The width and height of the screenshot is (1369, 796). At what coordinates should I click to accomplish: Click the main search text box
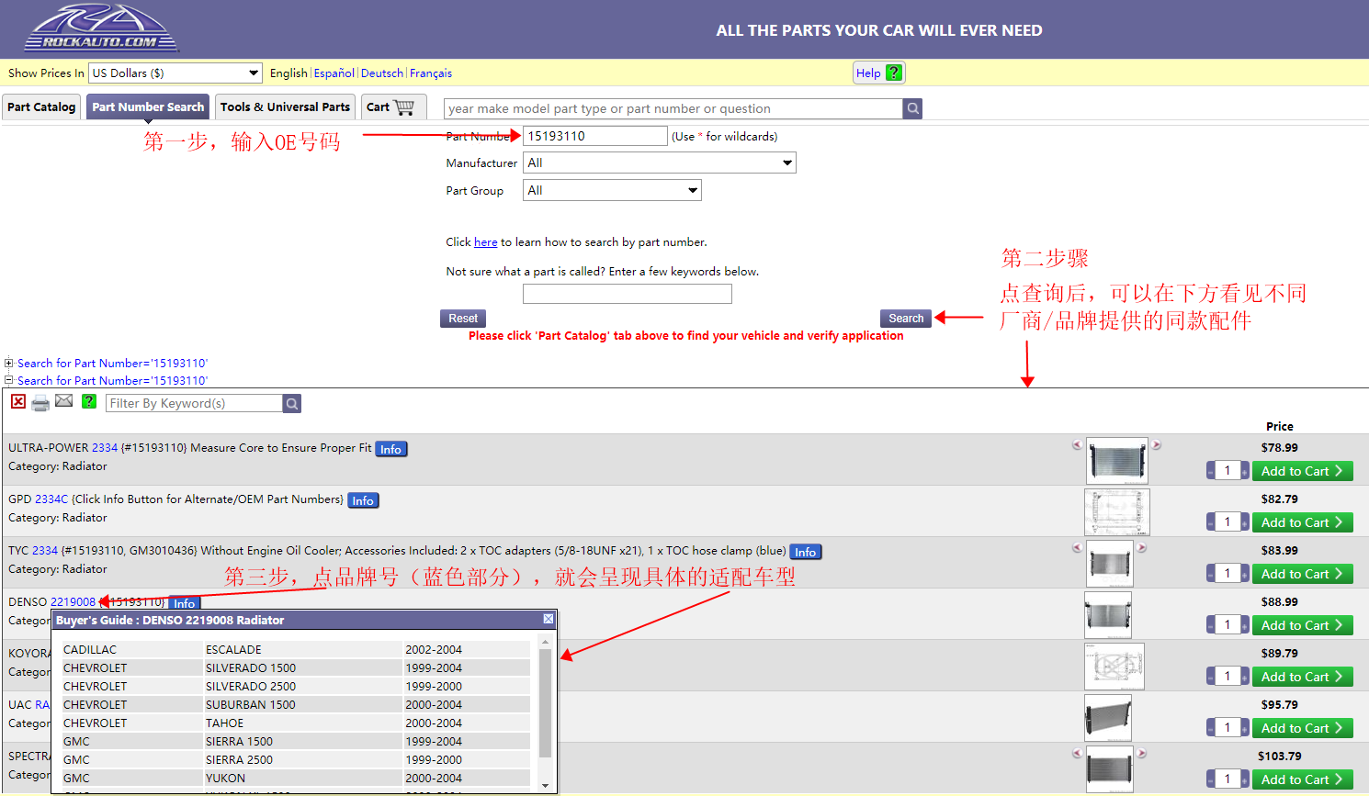[673, 108]
